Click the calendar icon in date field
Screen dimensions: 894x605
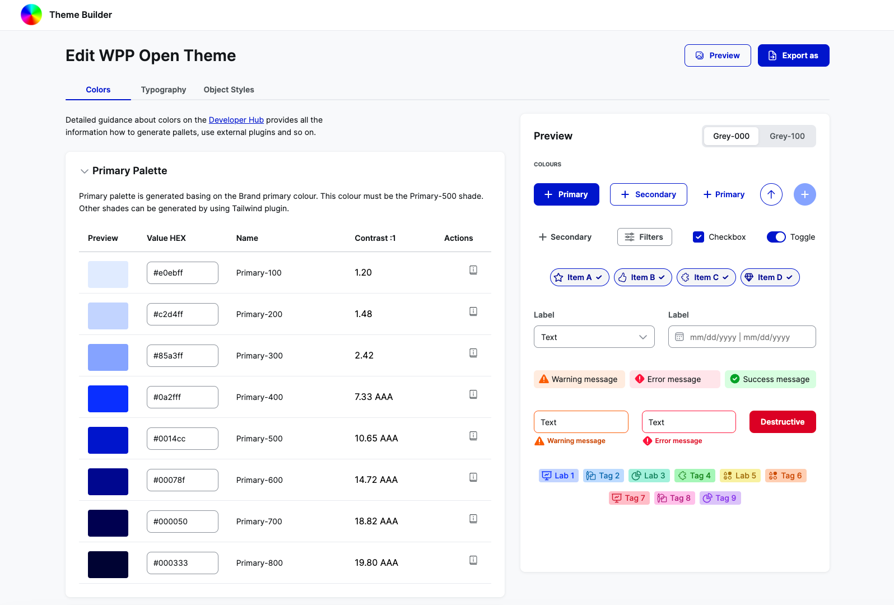pyautogui.click(x=679, y=337)
